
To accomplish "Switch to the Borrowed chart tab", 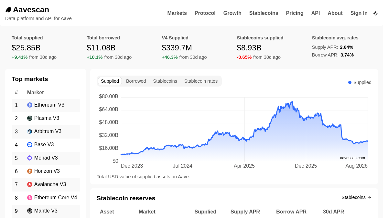I will pos(136,81).
